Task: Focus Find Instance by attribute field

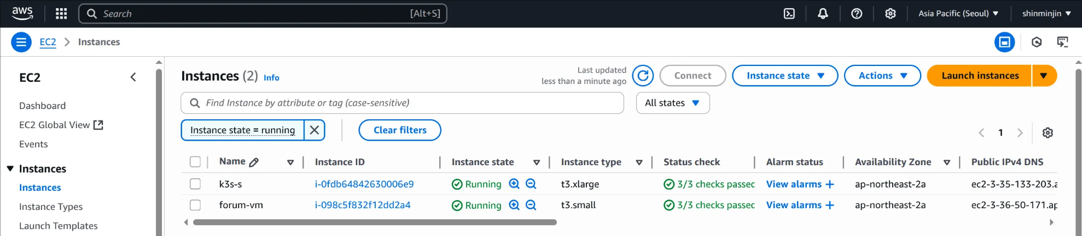Action: 402,103
